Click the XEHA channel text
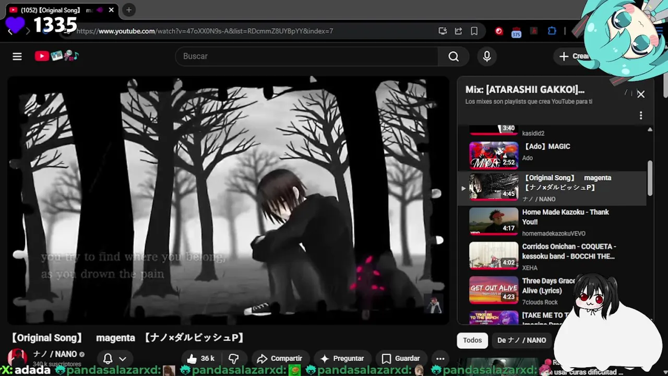This screenshot has height=376, width=668. (x=530, y=268)
